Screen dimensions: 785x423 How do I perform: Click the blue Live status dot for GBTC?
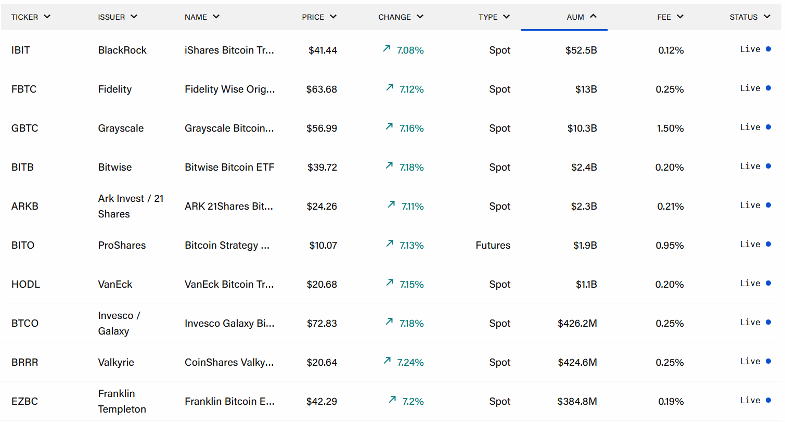pyautogui.click(x=768, y=127)
